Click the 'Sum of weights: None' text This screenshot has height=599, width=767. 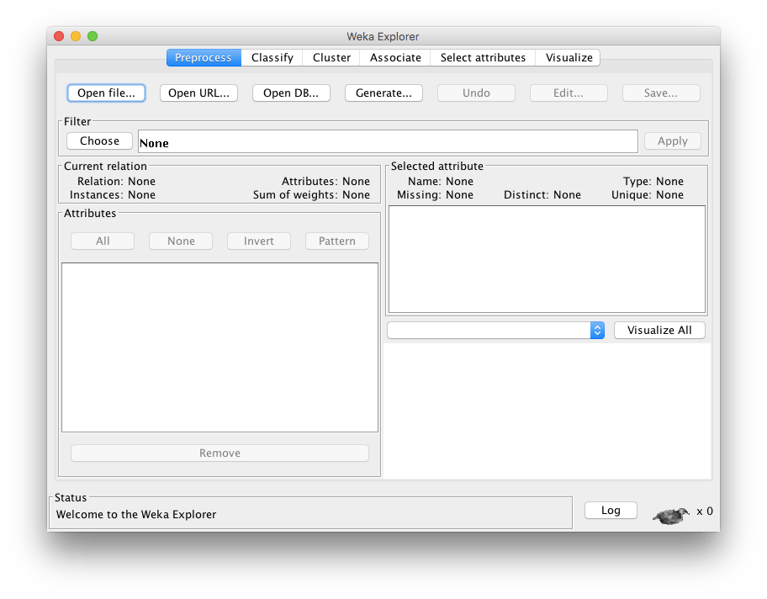(311, 195)
